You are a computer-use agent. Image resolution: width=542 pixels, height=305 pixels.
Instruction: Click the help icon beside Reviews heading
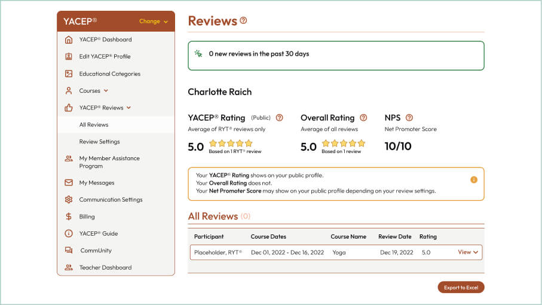243,20
